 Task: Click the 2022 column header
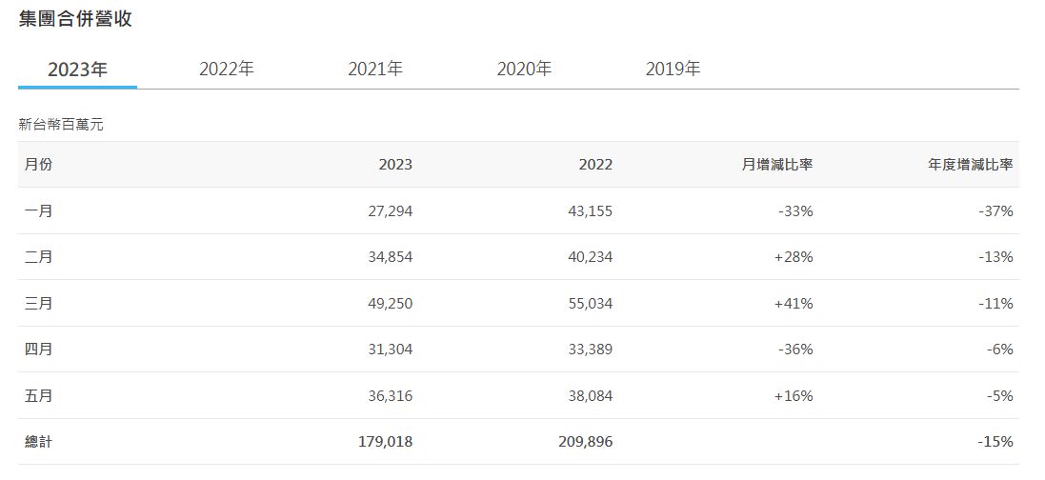595,165
